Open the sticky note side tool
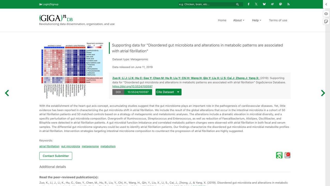Image resolution: width=330 pixels, height=186 pixels. click(326, 21)
